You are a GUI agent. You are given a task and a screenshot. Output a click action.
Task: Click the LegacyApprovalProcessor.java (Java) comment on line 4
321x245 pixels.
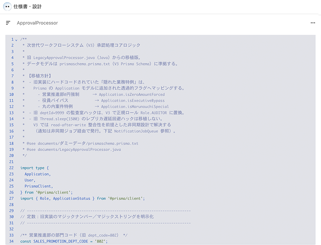(82, 58)
